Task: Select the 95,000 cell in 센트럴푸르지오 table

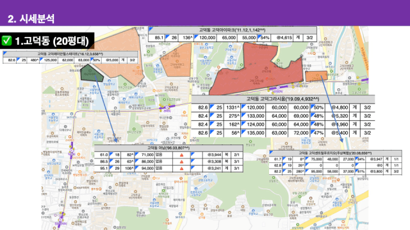Action: point(315,172)
